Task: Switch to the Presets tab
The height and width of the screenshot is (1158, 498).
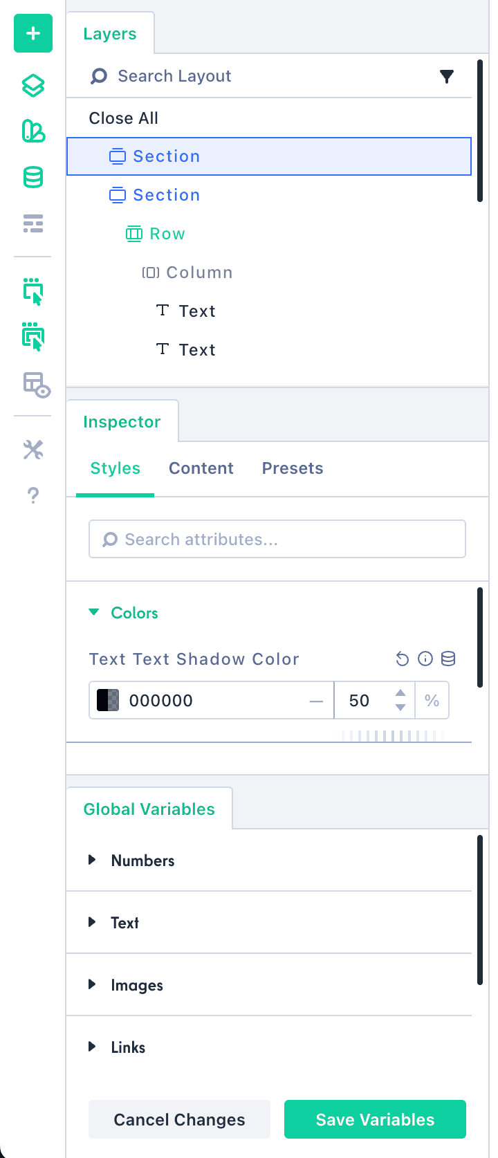Action: click(x=293, y=468)
